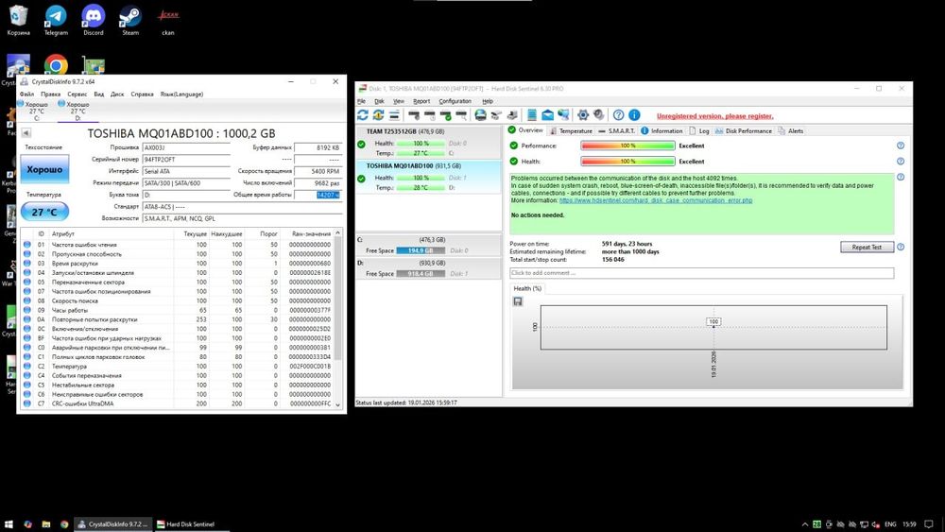Click help icon beside Performance bar
The height and width of the screenshot is (532, 945).
pyautogui.click(x=901, y=146)
